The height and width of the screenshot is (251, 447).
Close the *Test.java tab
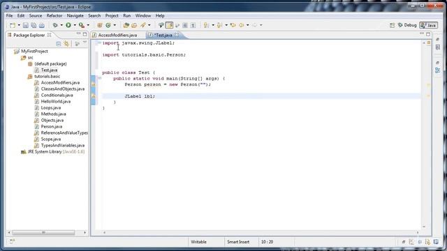pyautogui.click(x=177, y=35)
